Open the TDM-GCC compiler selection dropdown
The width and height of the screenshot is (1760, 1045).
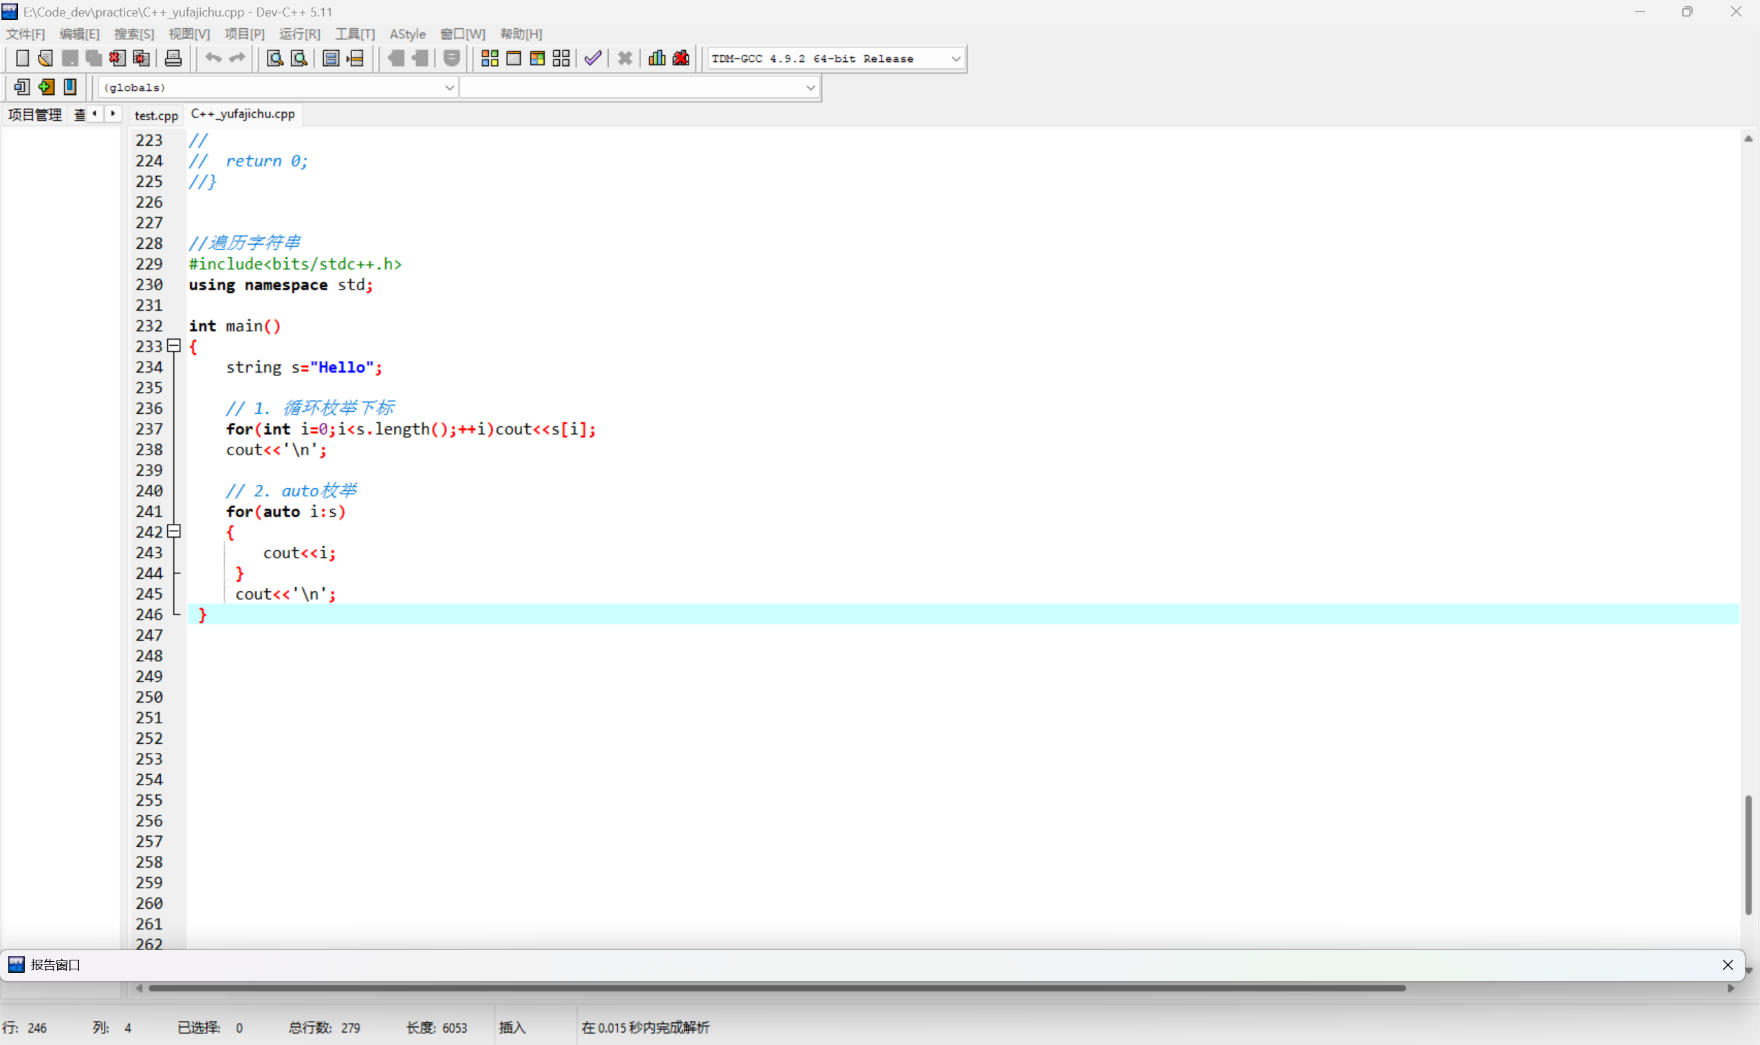click(x=956, y=59)
